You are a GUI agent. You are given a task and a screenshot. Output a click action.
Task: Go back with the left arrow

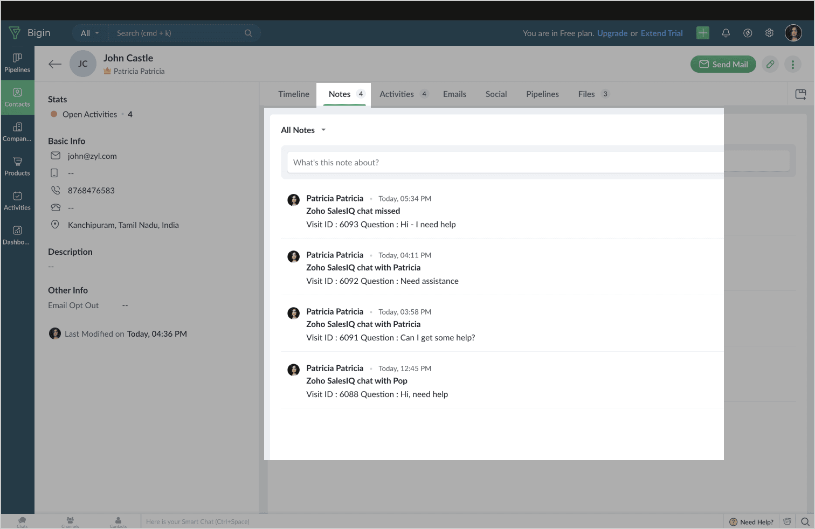(x=55, y=64)
